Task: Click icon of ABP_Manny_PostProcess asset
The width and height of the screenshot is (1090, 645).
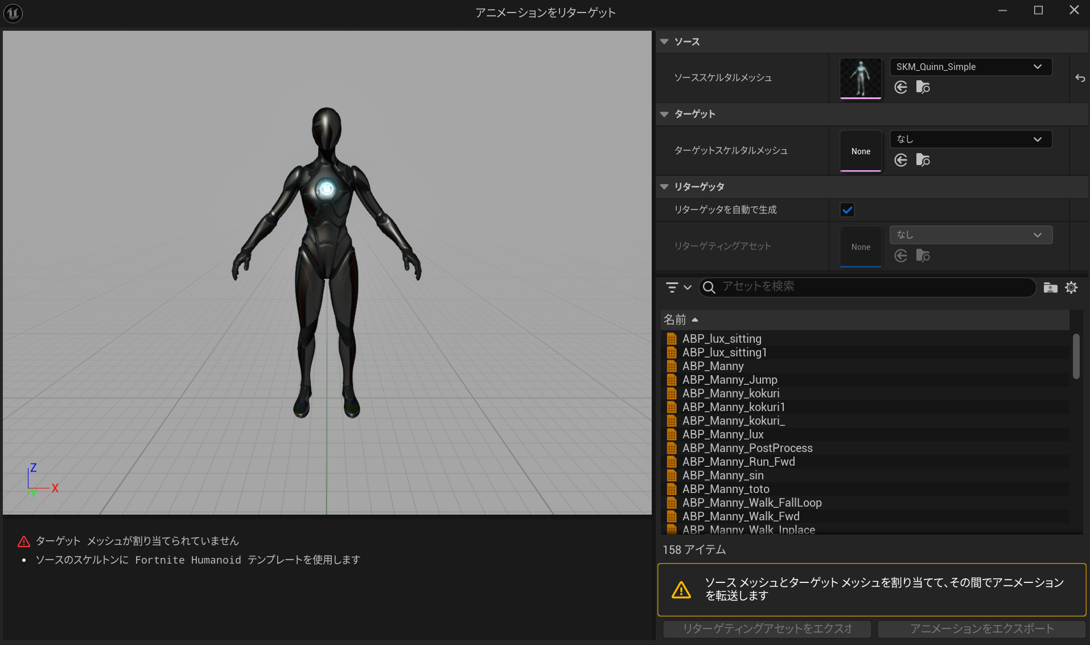Action: click(x=672, y=448)
